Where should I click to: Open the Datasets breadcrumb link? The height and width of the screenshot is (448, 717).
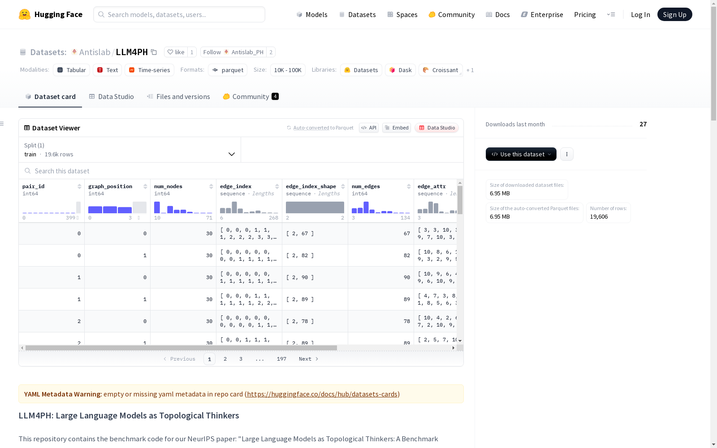[x=48, y=52]
